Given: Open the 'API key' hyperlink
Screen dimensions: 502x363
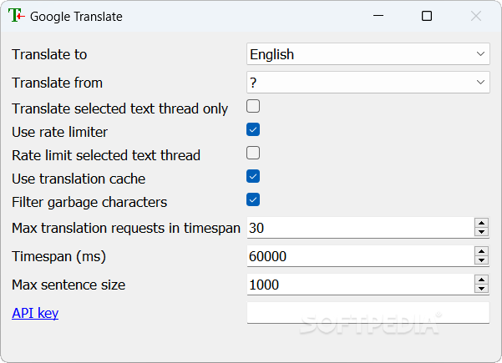Looking at the screenshot, I should coord(35,313).
